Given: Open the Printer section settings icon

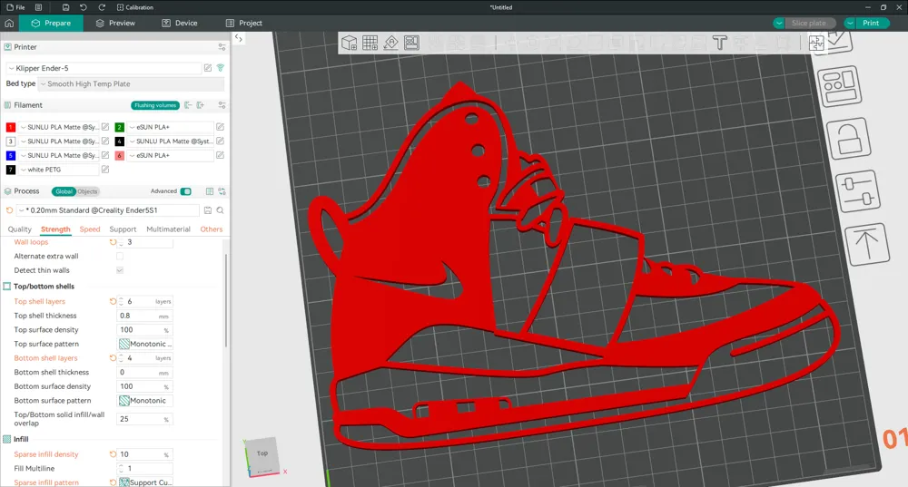Looking at the screenshot, I should point(222,47).
